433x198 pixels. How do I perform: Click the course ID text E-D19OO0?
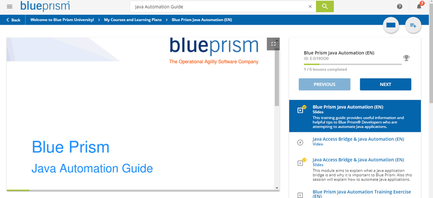[x=316, y=59]
